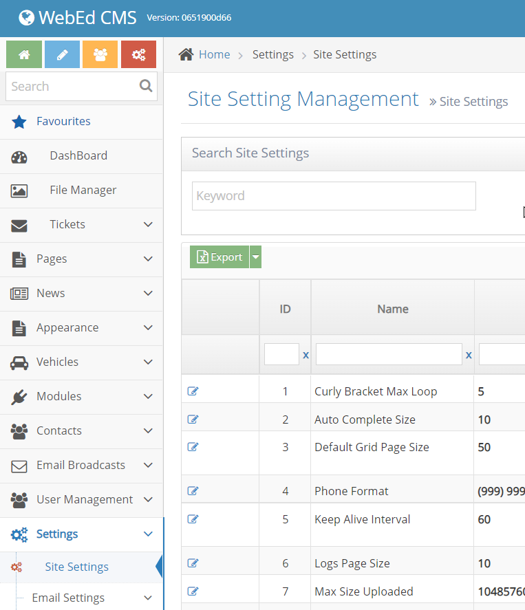Clear the Name column filter with x
This screenshot has width=525, height=610.
tap(469, 355)
